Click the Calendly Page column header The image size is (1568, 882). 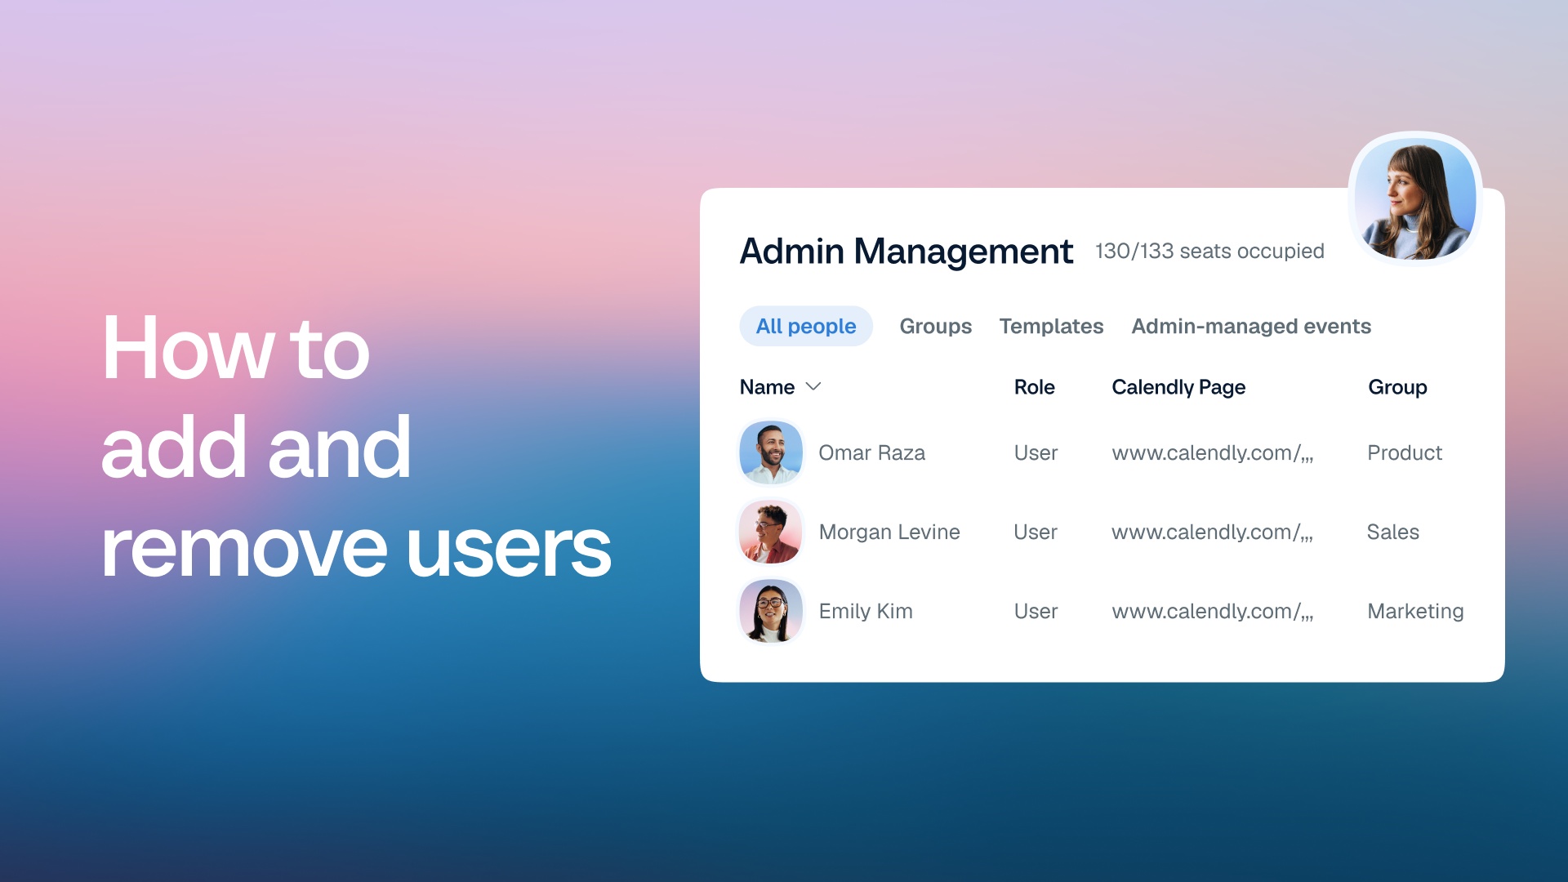(x=1178, y=387)
